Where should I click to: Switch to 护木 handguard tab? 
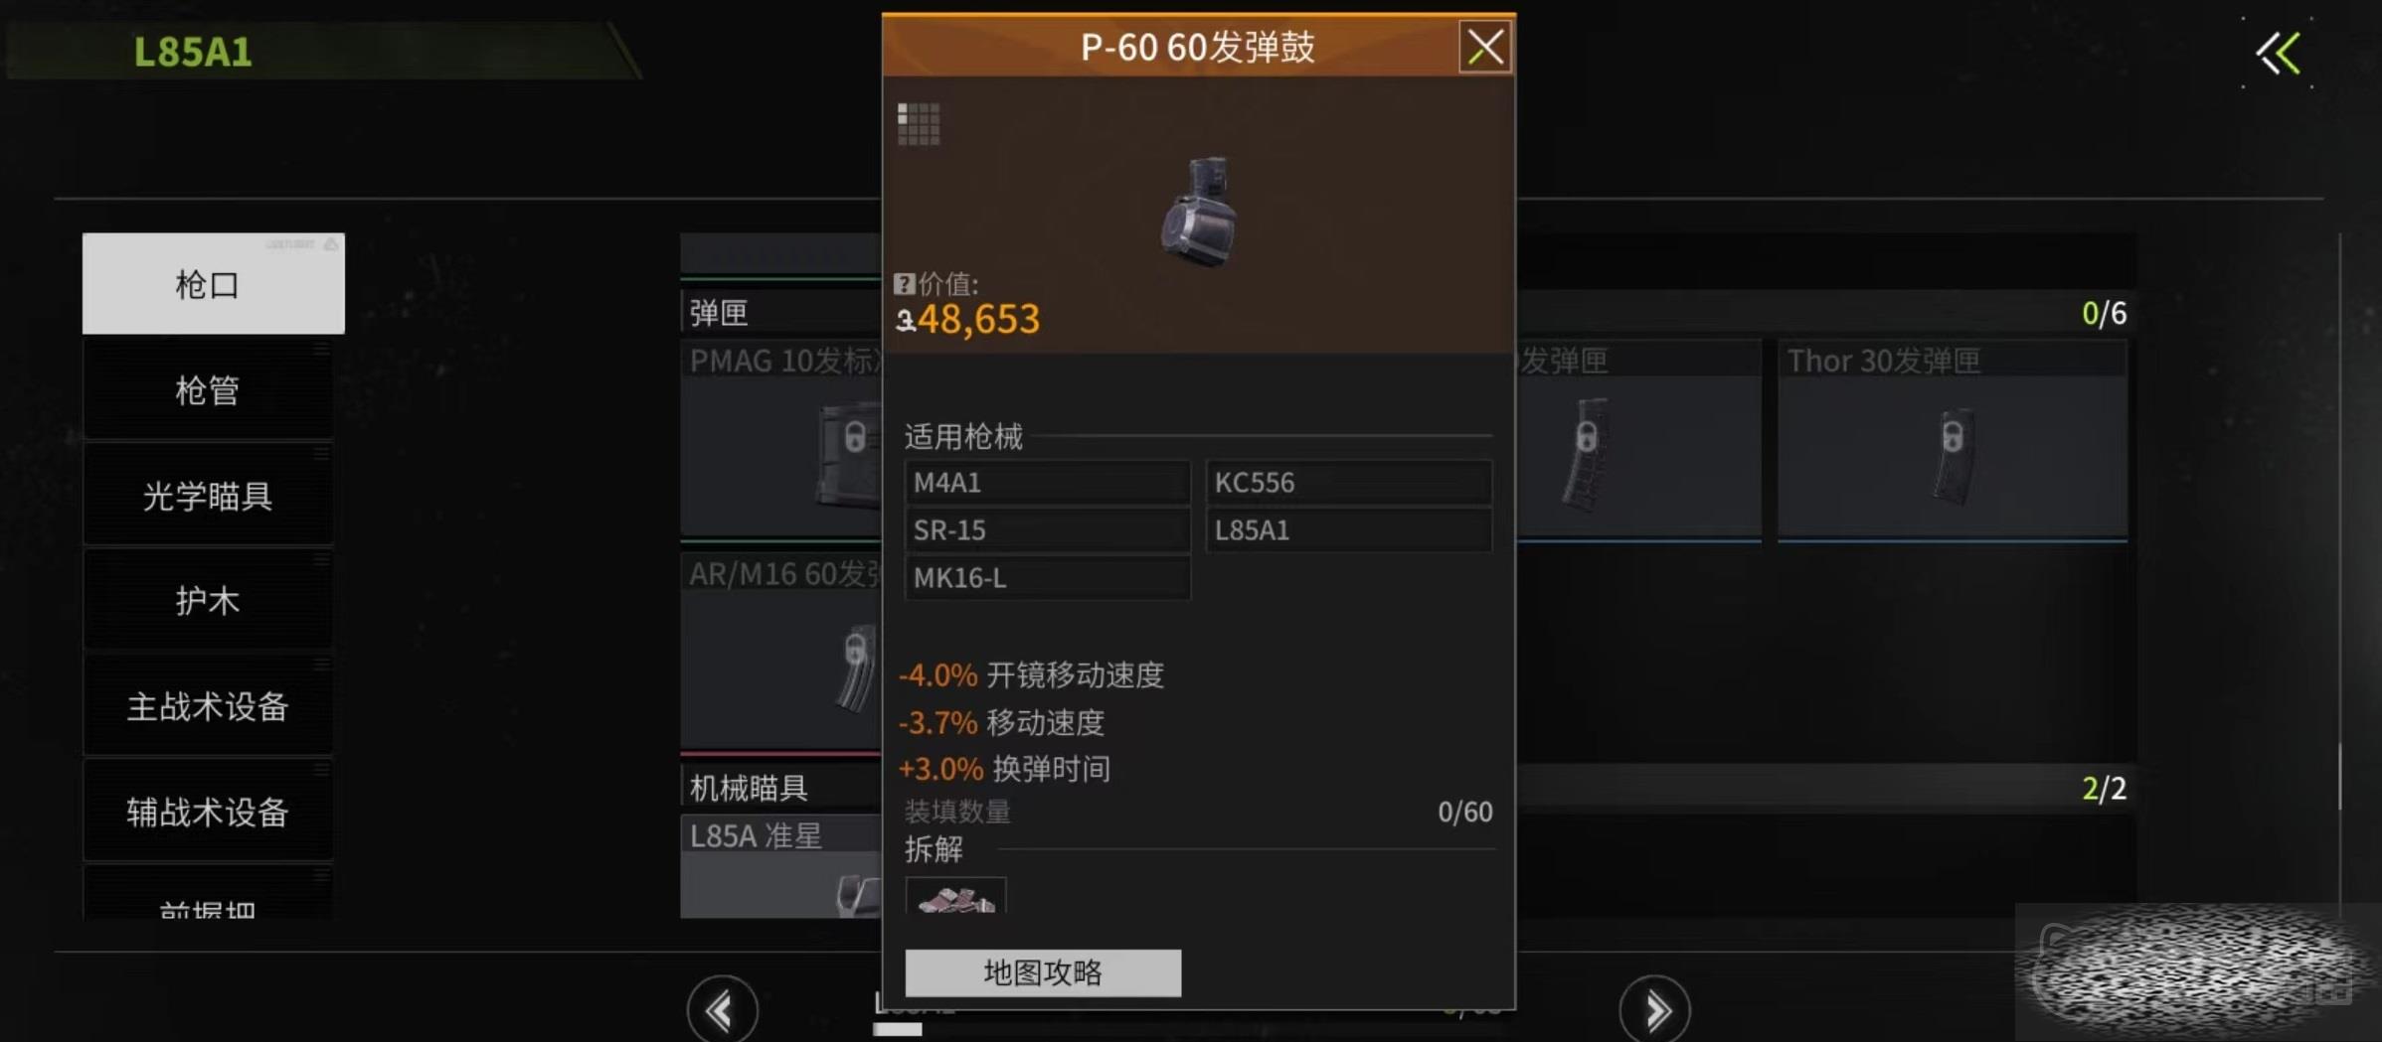pyautogui.click(x=208, y=600)
